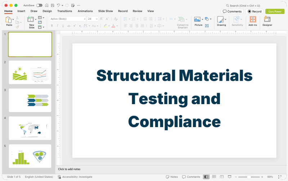The height and width of the screenshot is (181, 288).
Task: Expand the numbered list dropdown arrow
Action: point(138,19)
